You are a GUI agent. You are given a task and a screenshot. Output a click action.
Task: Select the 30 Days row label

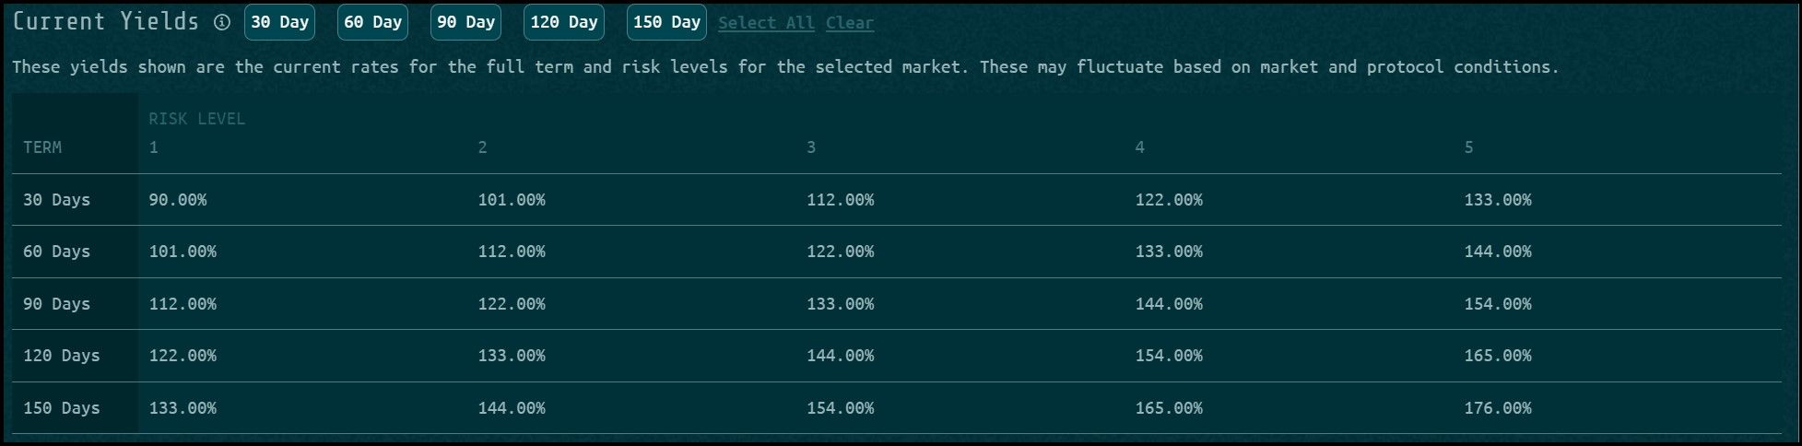56,200
